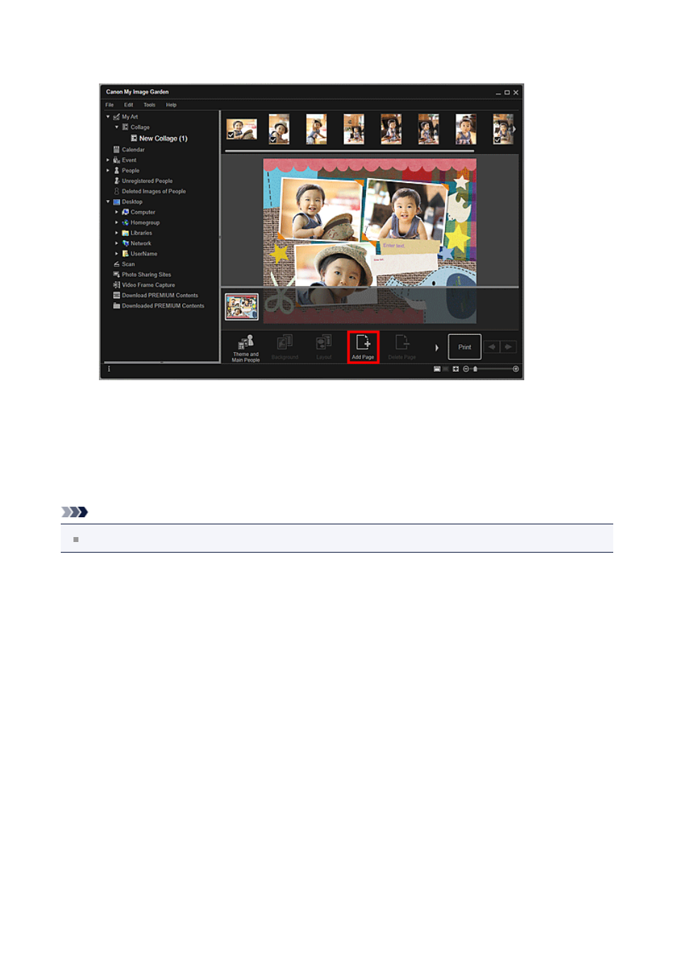Click the zoom in plus icon
Screen dimensions: 674x954
tap(516, 369)
